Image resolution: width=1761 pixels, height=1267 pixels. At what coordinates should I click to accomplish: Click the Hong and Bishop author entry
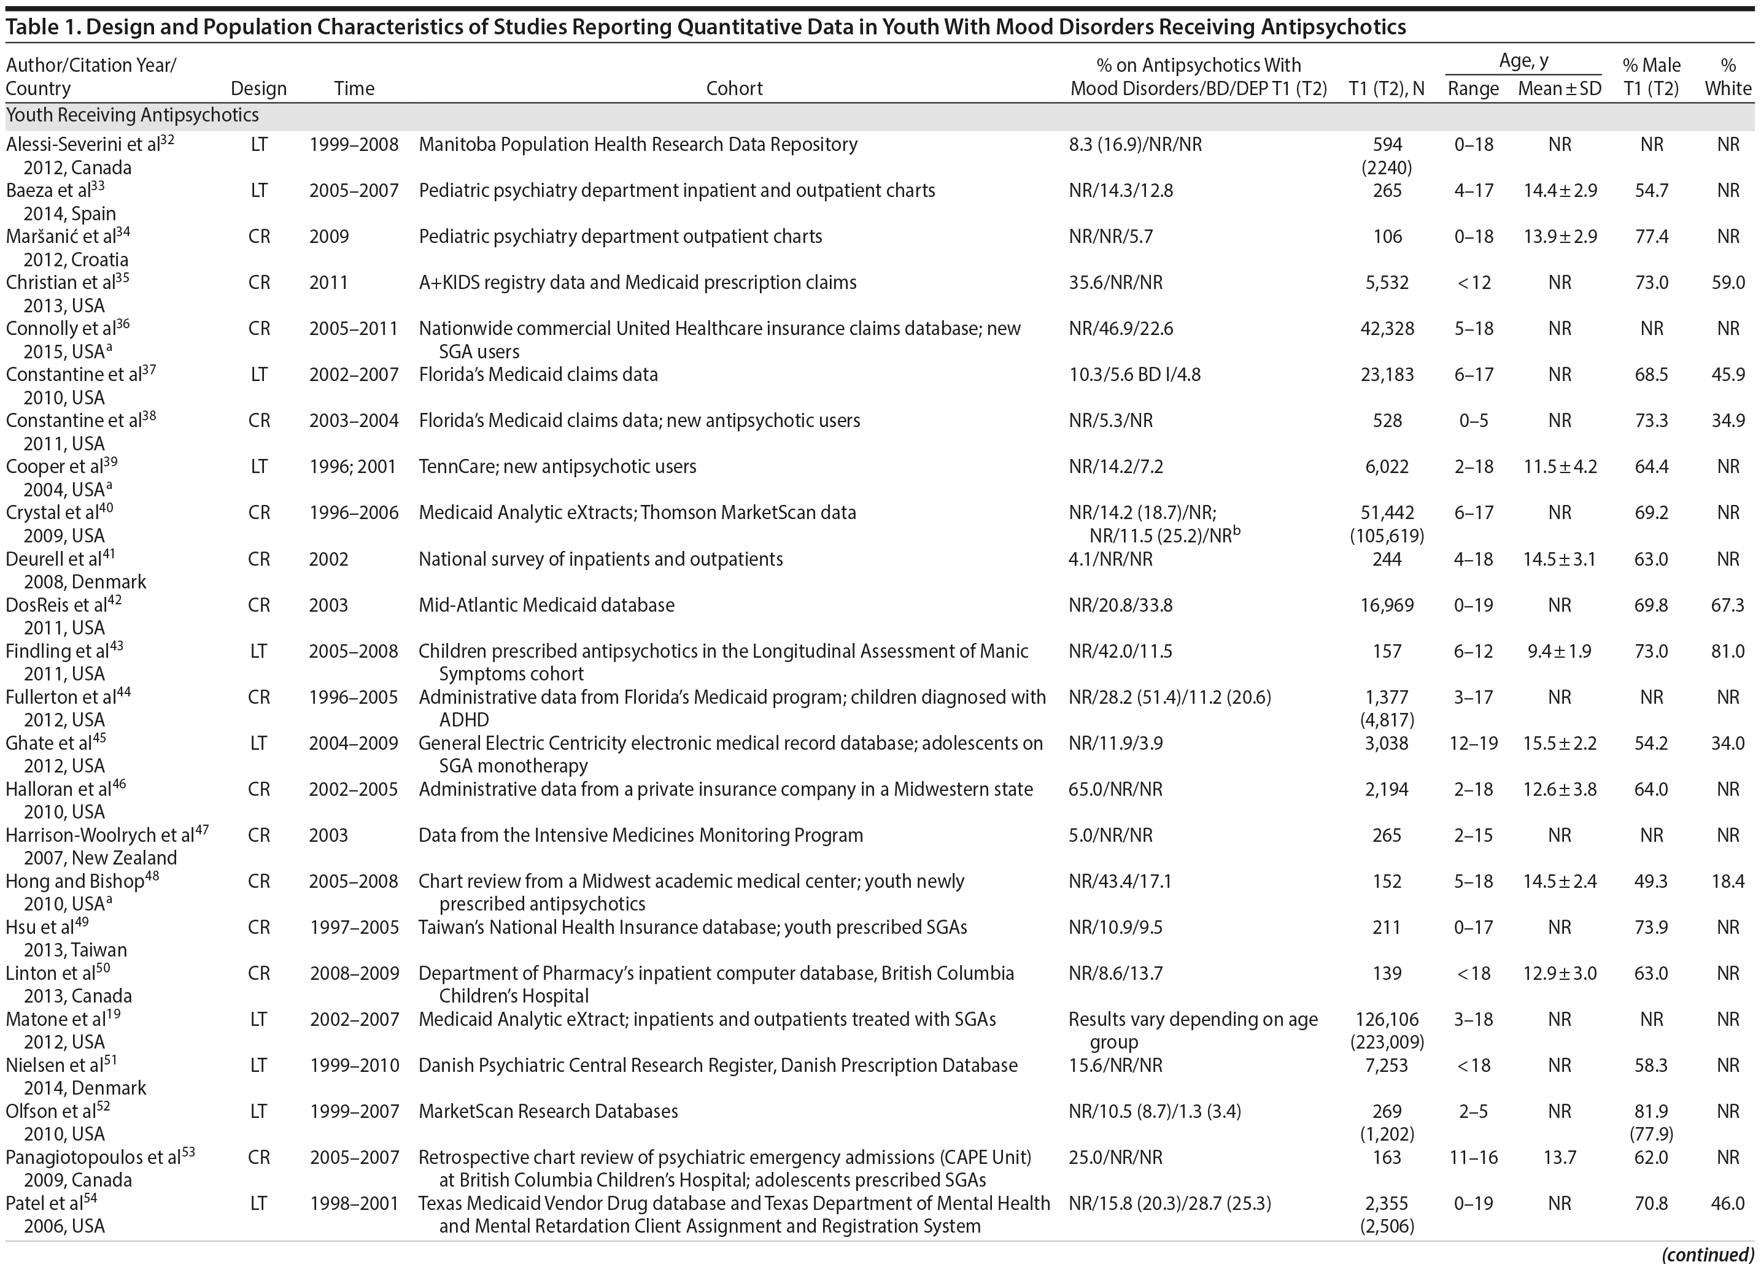click(75, 882)
